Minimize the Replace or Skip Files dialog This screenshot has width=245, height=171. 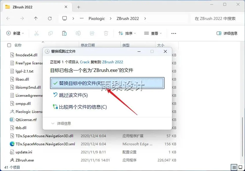(139, 51)
